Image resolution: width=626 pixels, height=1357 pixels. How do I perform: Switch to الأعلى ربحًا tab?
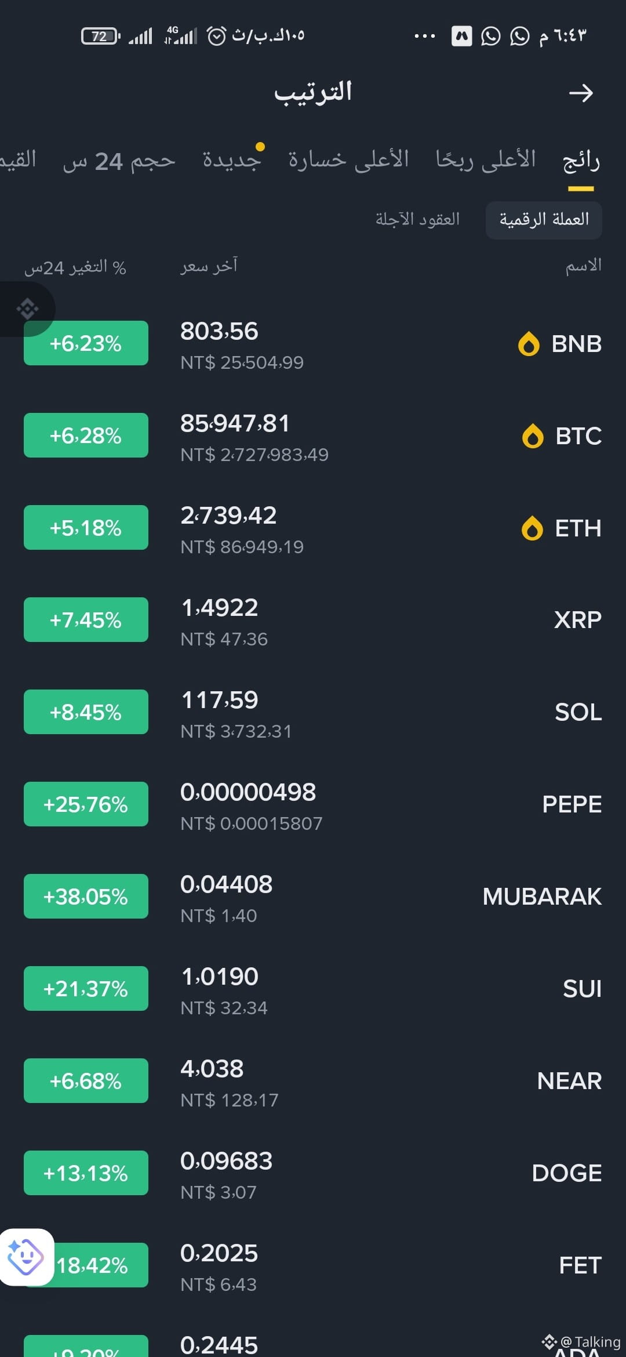point(486,160)
